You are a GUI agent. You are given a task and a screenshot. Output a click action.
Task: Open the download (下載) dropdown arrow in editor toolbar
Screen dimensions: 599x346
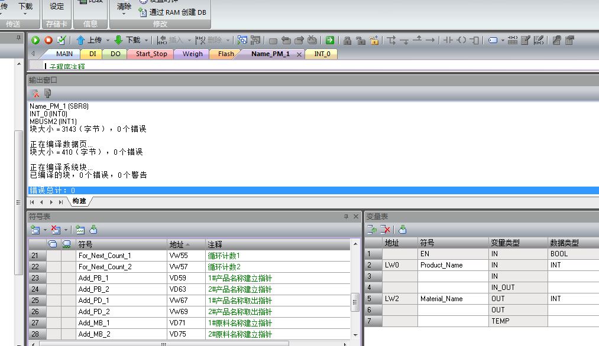tap(146, 40)
